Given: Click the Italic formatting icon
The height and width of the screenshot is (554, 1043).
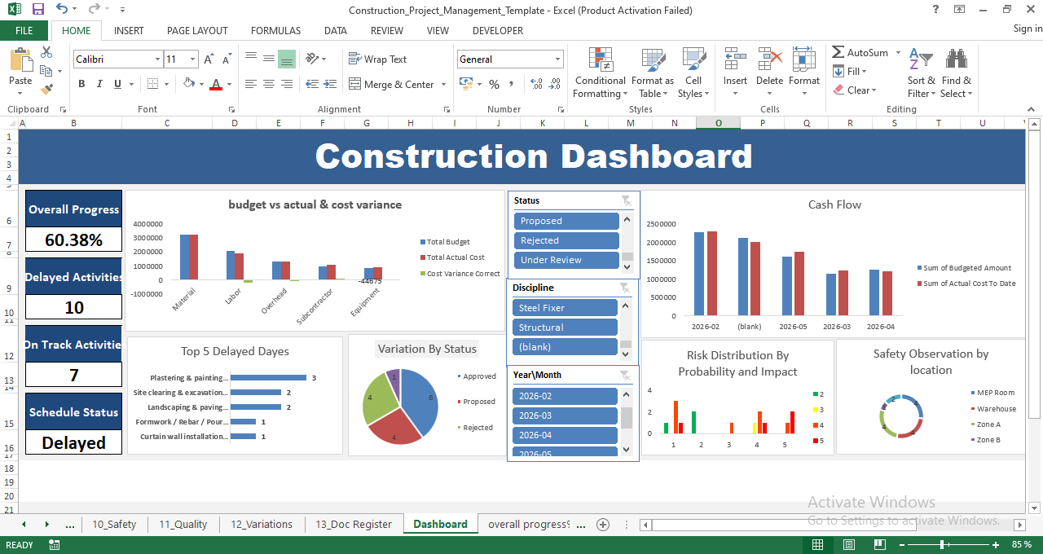Looking at the screenshot, I should click(99, 84).
